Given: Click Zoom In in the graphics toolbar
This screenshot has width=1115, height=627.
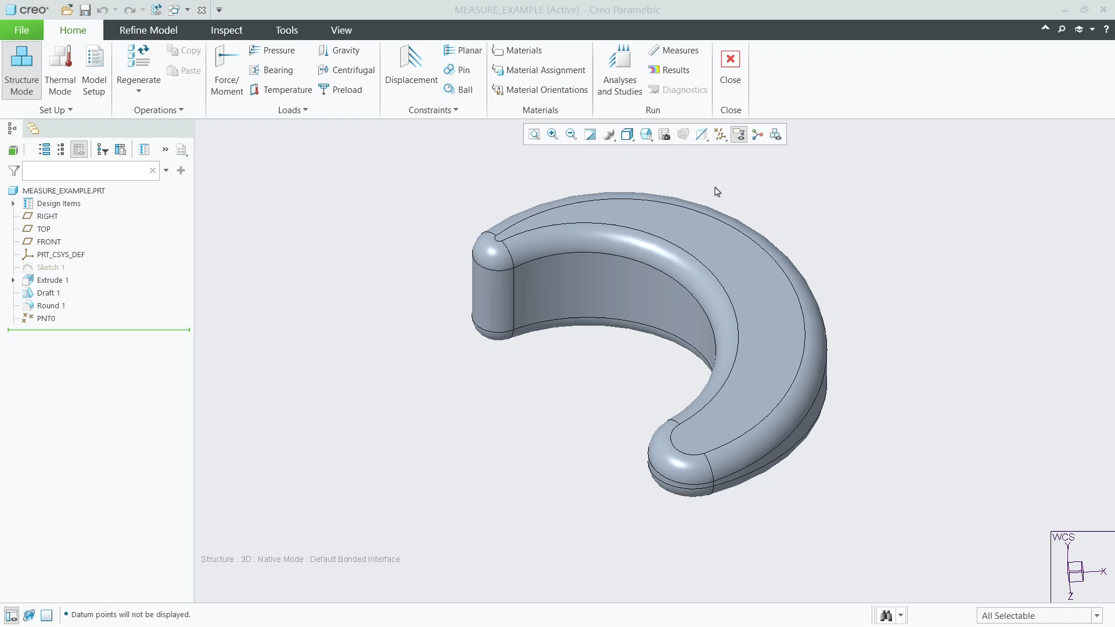Looking at the screenshot, I should pos(553,135).
